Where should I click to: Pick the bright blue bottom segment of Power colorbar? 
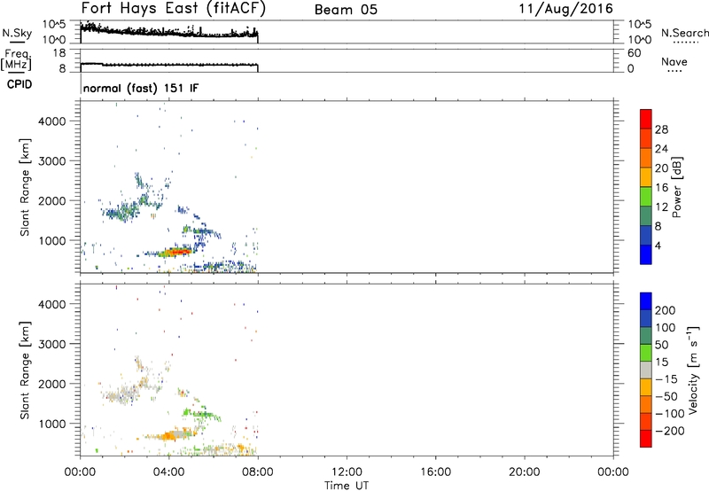(x=646, y=254)
